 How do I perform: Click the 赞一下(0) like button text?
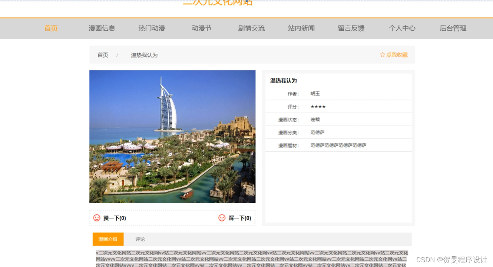coord(115,218)
